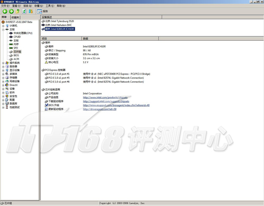Expand the 计算机 (Computer) tree node
Viewport: 264px width, 206px height.
point(3,26)
